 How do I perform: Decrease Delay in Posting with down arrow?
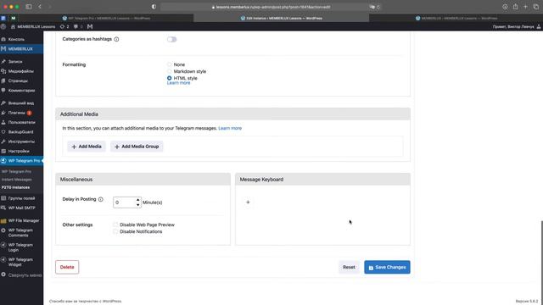137,205
